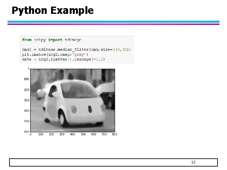Viewport: 227px width, 170px height.
Task: Click the y-axis tick label 500
Action: pyautogui.click(x=26, y=121)
